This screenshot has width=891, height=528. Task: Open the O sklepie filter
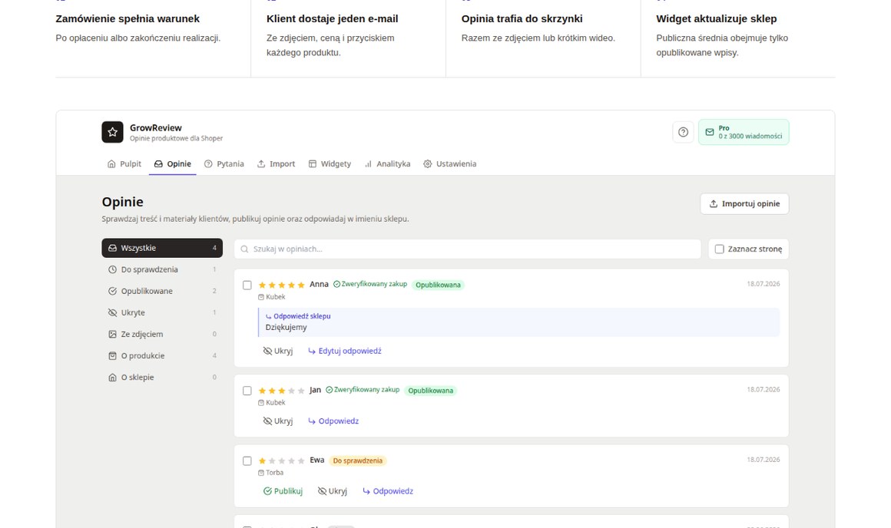[162, 377]
